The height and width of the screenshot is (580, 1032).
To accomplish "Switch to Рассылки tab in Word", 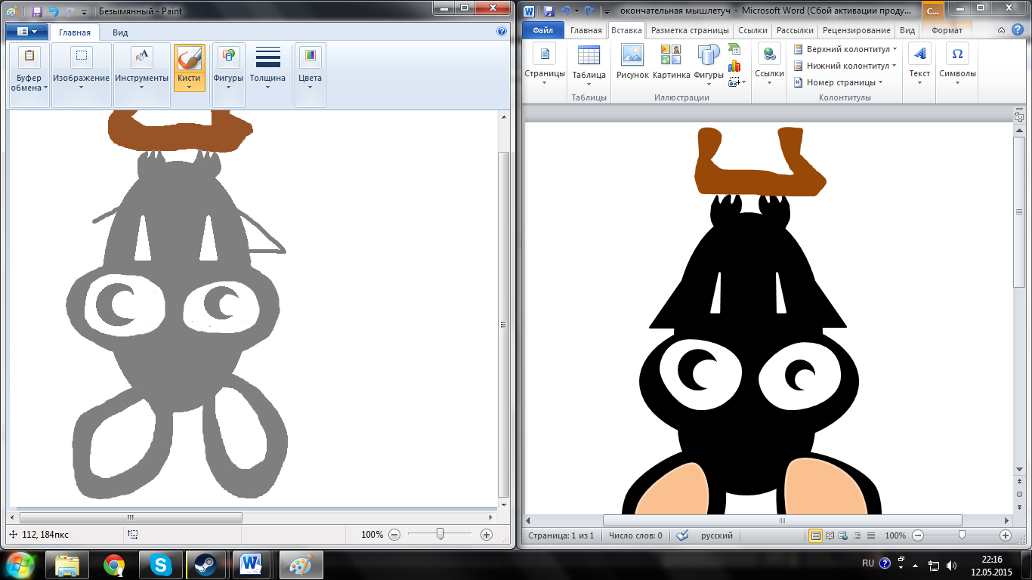I will point(795,30).
